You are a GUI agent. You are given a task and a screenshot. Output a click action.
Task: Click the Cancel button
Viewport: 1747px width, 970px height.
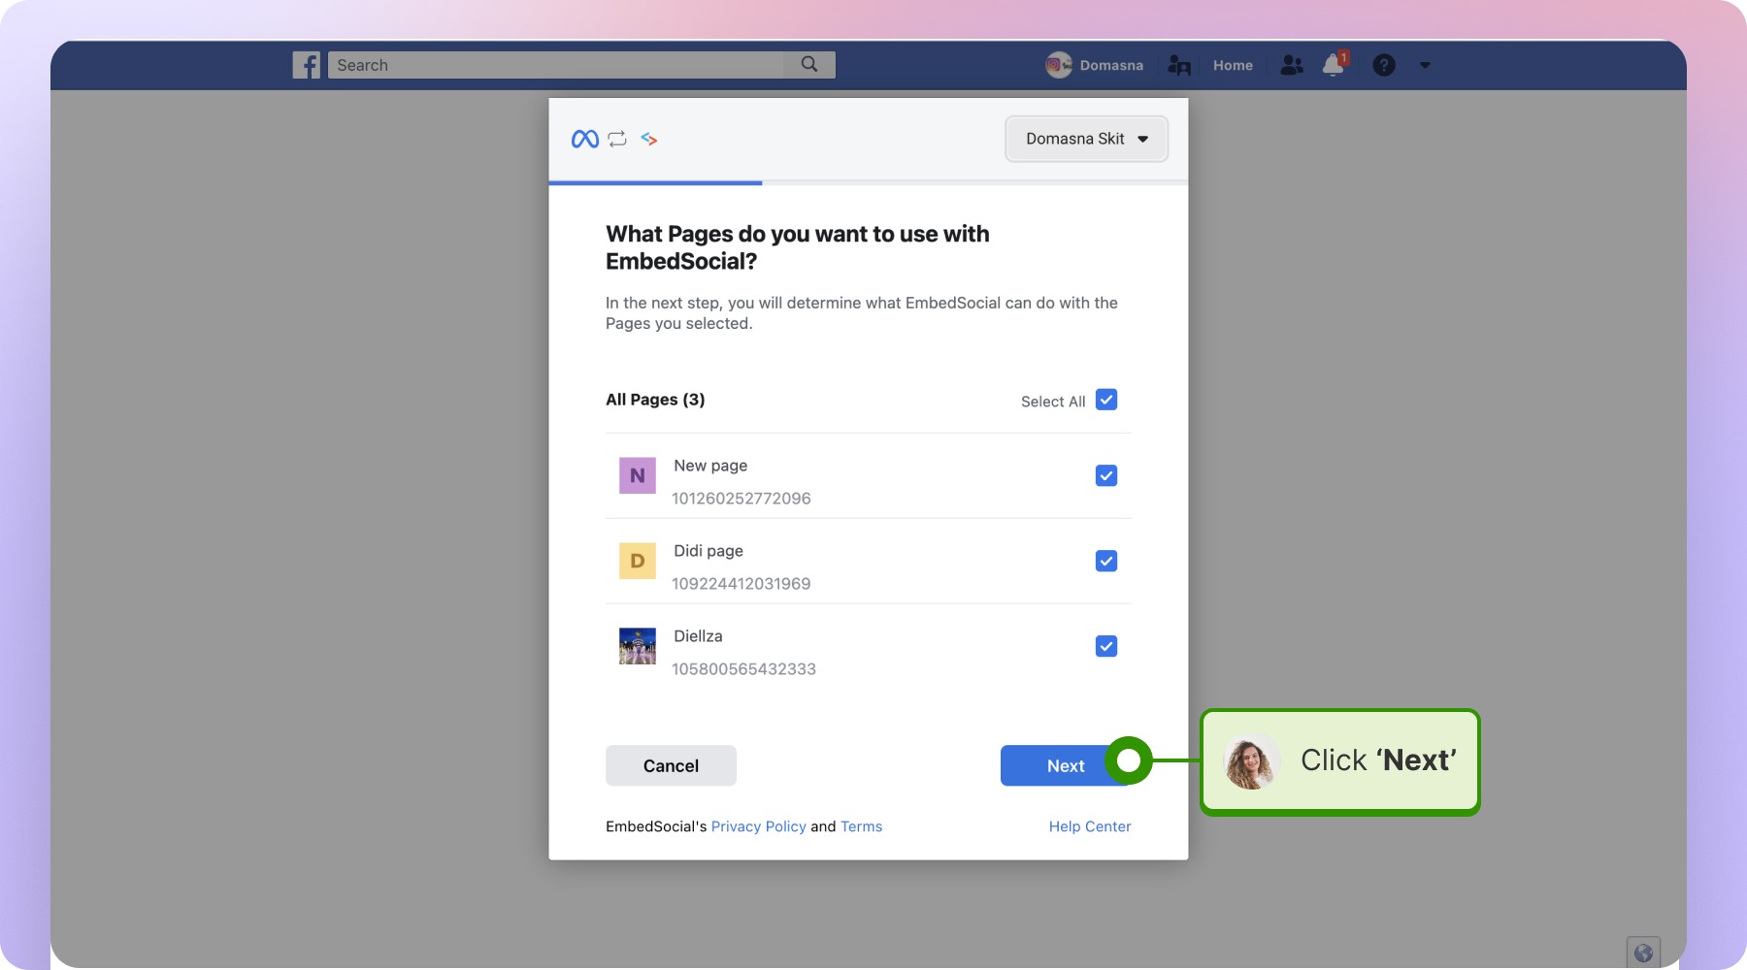(x=671, y=765)
